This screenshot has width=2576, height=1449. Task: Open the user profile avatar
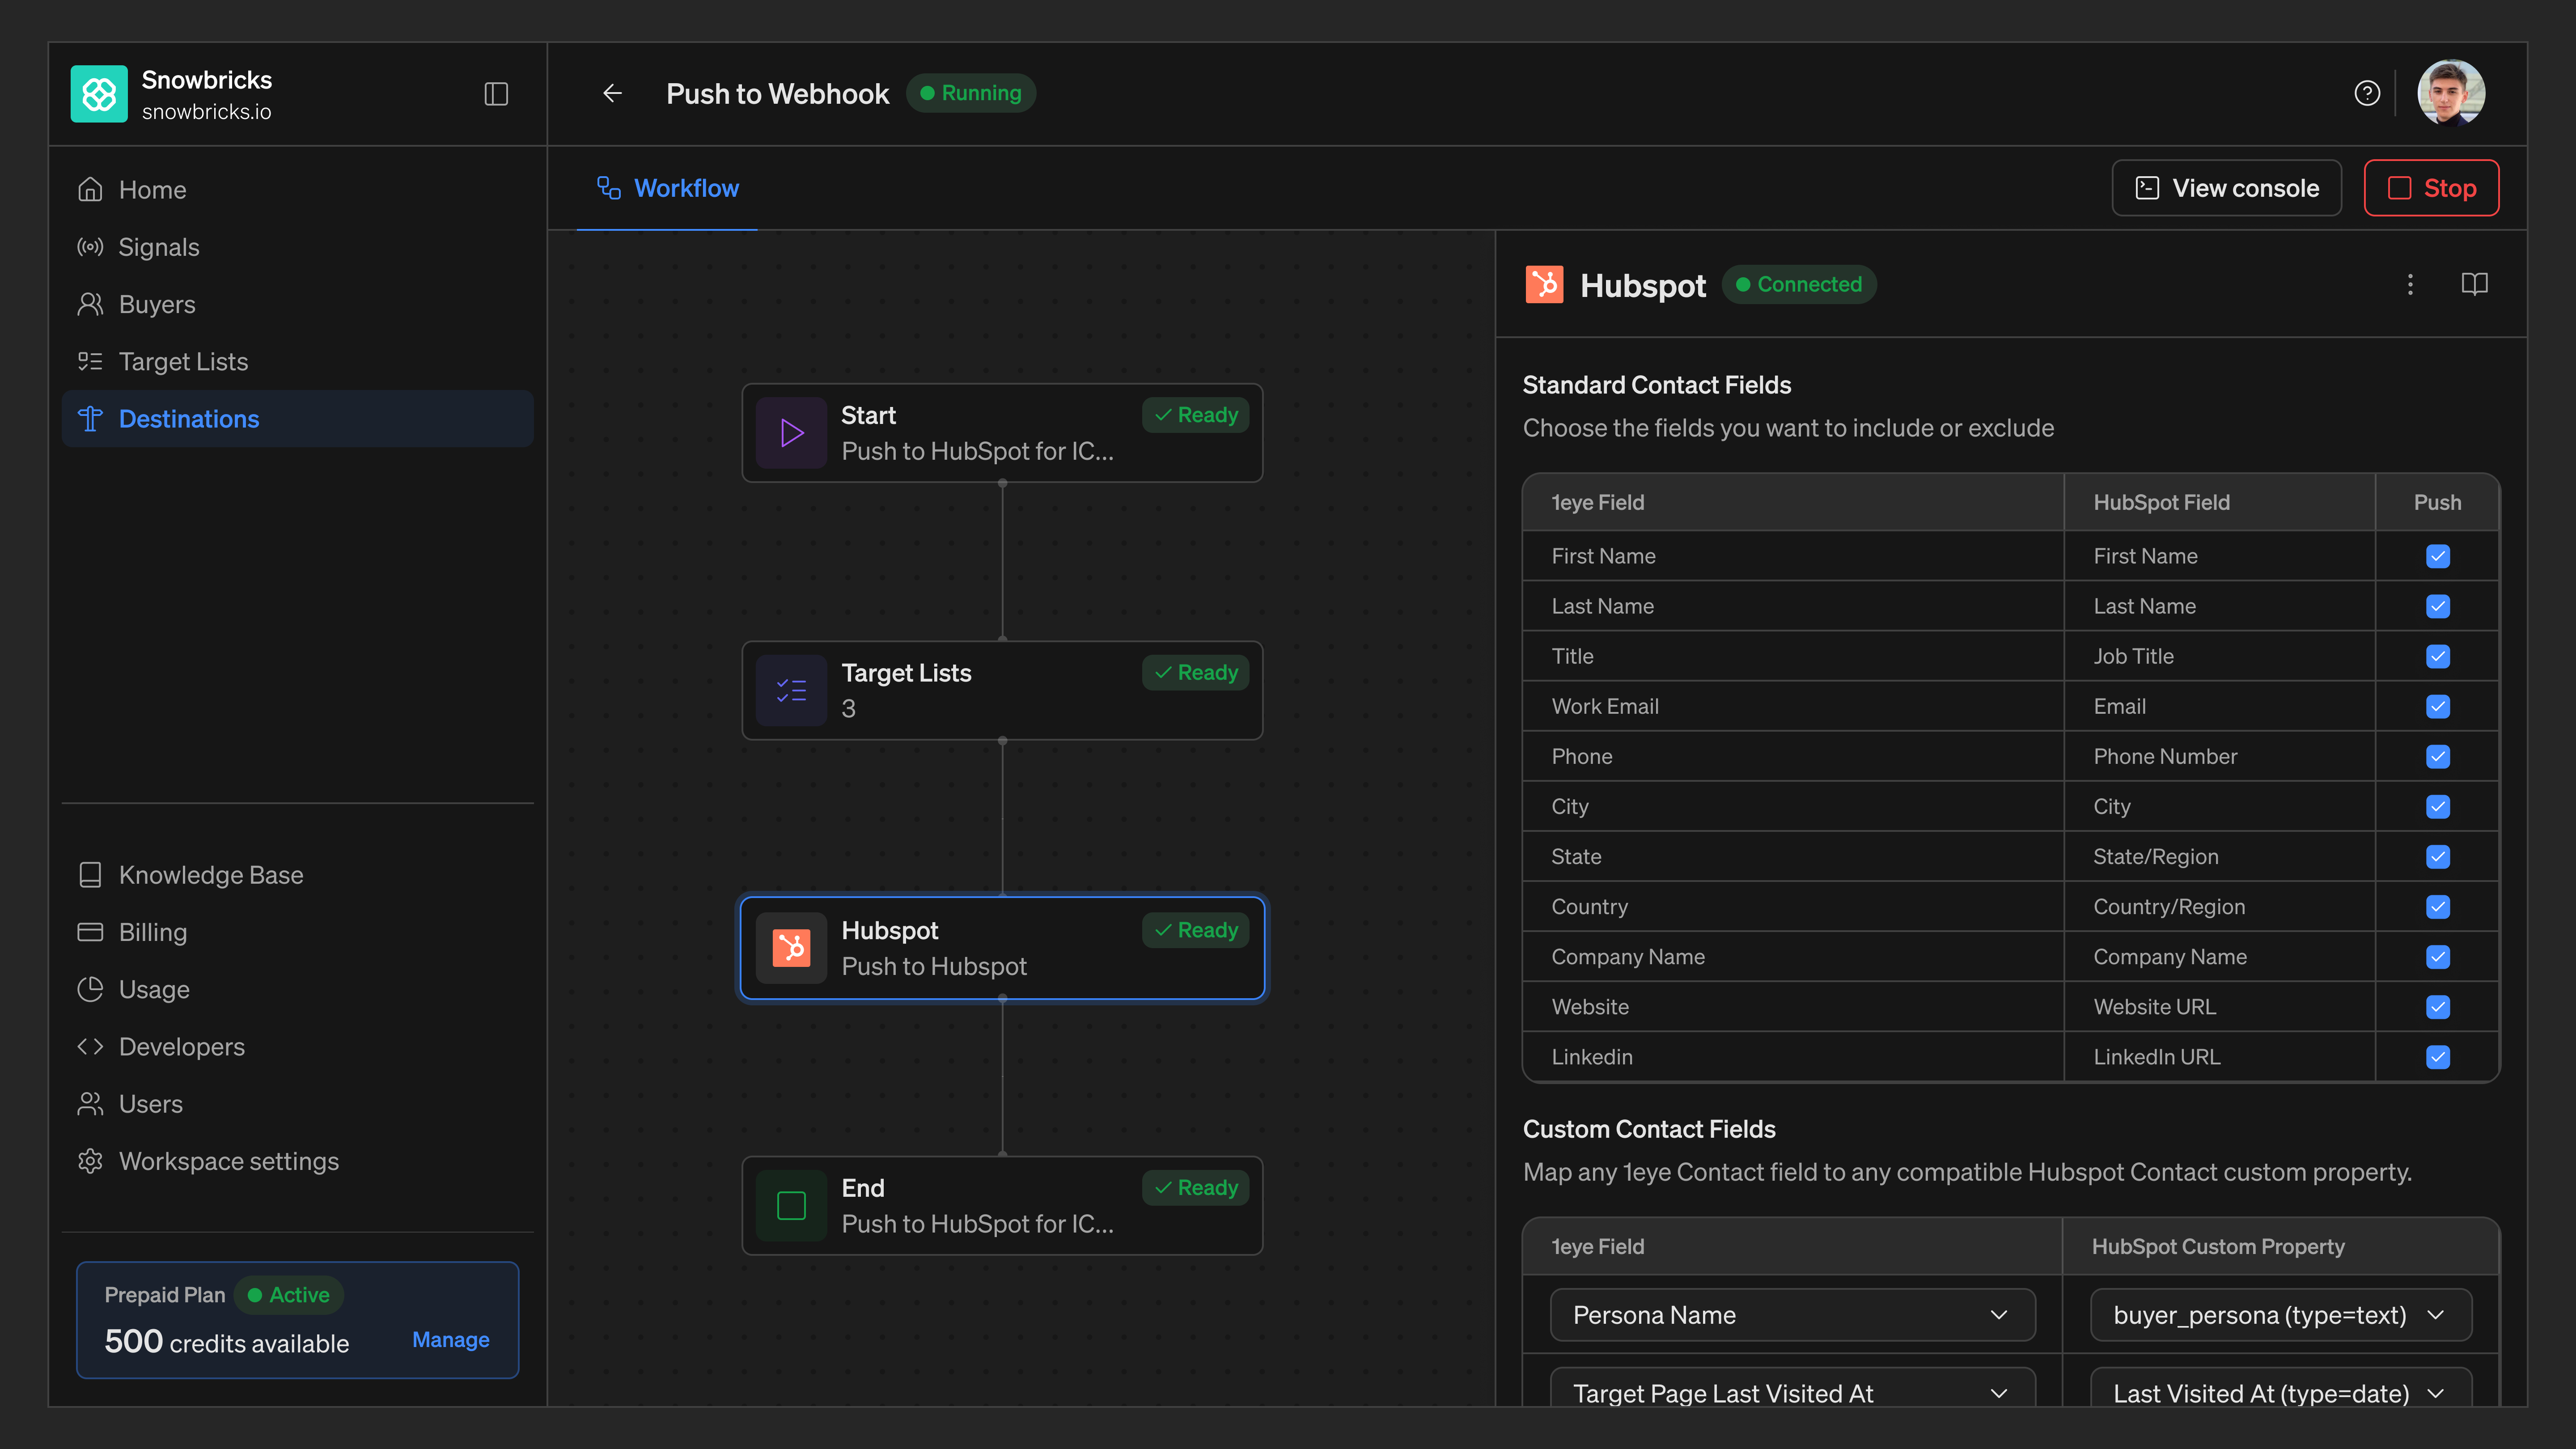click(x=2451, y=93)
